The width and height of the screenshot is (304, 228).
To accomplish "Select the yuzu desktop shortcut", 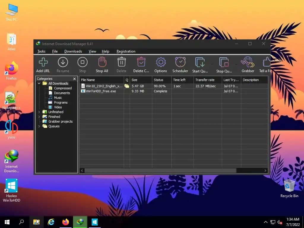I will tap(12, 129).
